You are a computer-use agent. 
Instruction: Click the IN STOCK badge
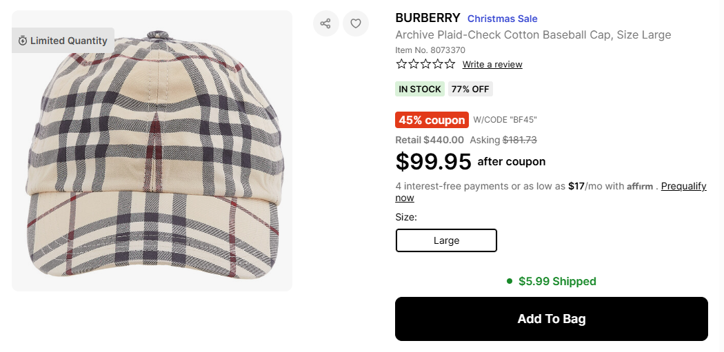419,89
